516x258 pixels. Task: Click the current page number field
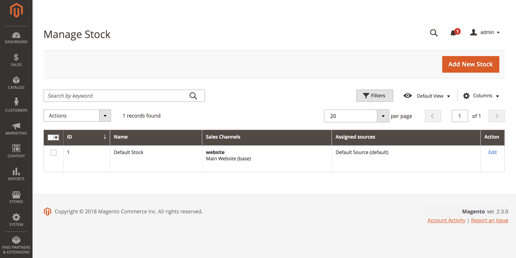tap(460, 116)
